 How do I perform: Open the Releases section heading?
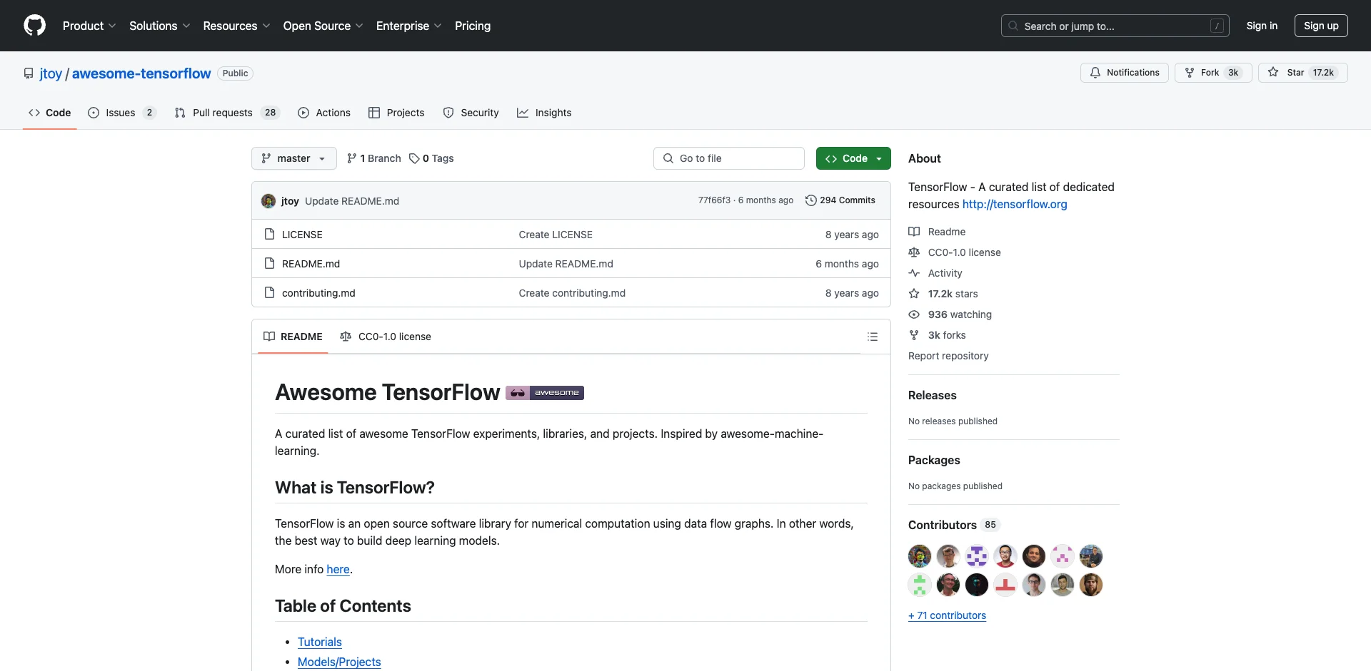(x=932, y=395)
